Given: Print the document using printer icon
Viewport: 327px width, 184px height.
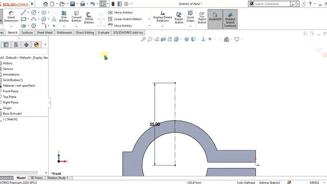Looking at the screenshot, I should point(83,4).
